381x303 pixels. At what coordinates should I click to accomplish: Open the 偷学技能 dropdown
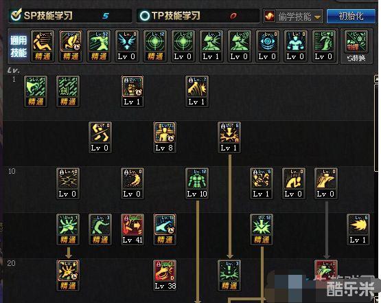point(293,16)
